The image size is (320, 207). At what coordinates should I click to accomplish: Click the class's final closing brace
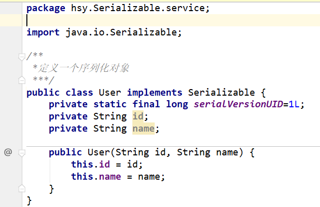click(x=29, y=201)
